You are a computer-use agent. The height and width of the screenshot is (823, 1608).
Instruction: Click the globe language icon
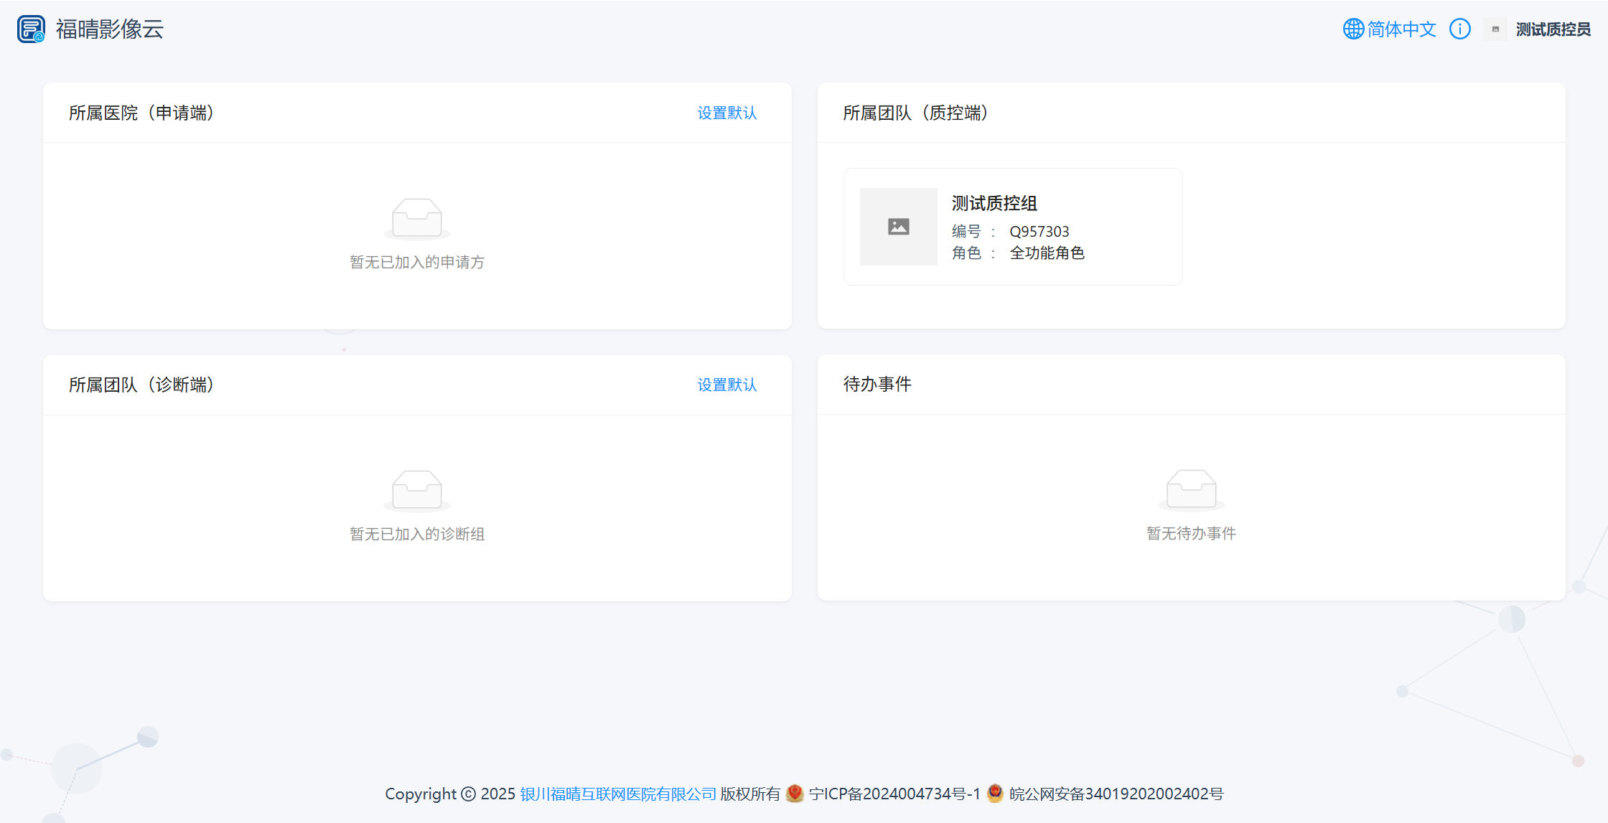(1353, 29)
